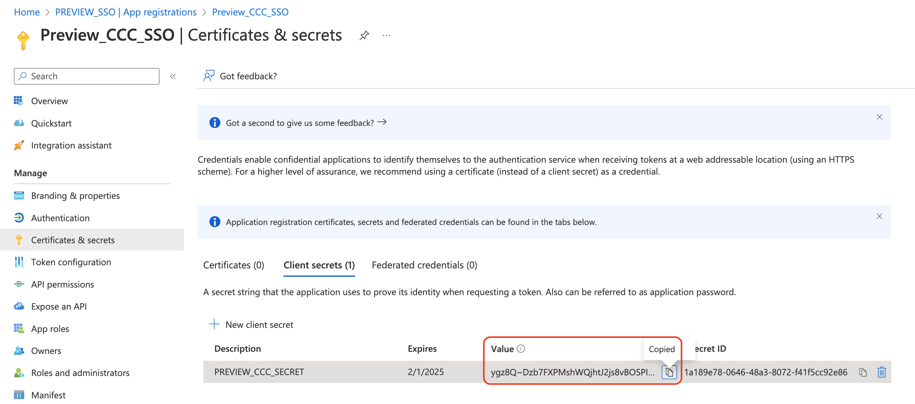
Task: Open PREVIEW_SSO App registrations breadcrumb link
Action: point(126,12)
